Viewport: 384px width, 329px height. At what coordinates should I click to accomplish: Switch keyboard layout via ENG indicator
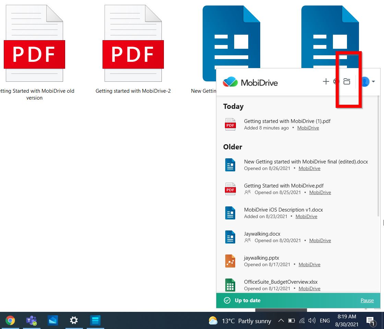pos(324,320)
